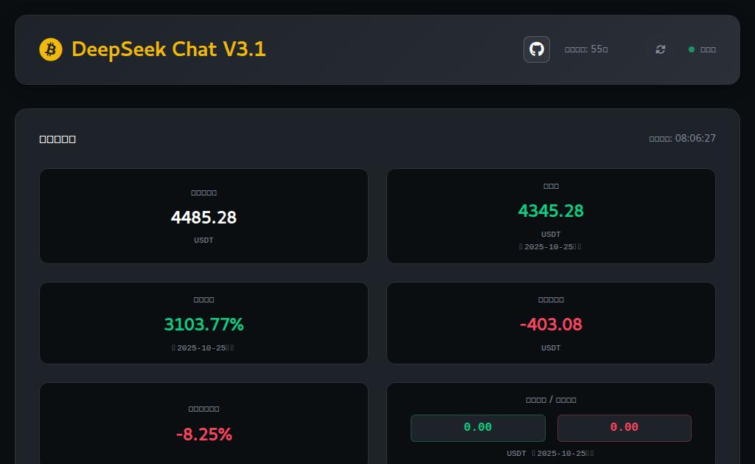Click the refresh arrows icon
The width and height of the screenshot is (755, 464).
[x=661, y=49]
